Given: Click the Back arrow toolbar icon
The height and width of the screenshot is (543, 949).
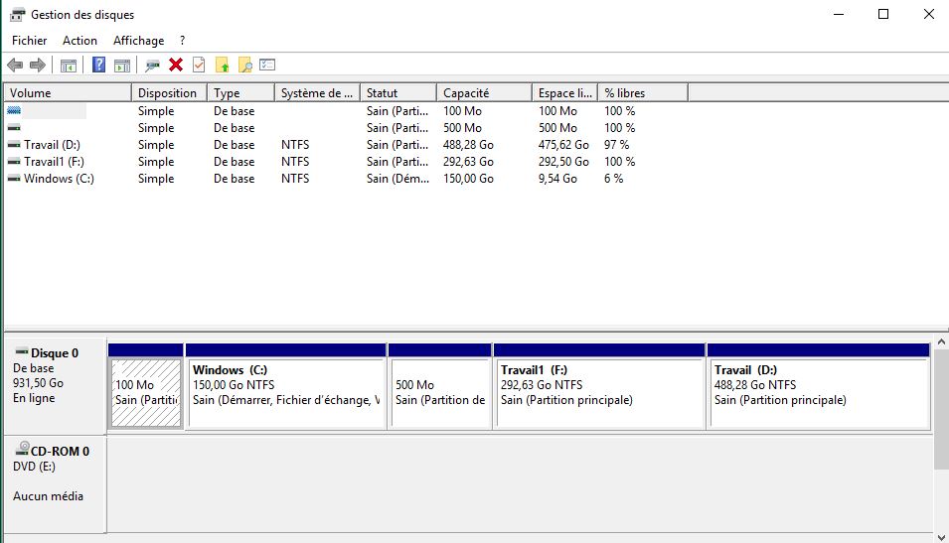Looking at the screenshot, I should 14,66.
